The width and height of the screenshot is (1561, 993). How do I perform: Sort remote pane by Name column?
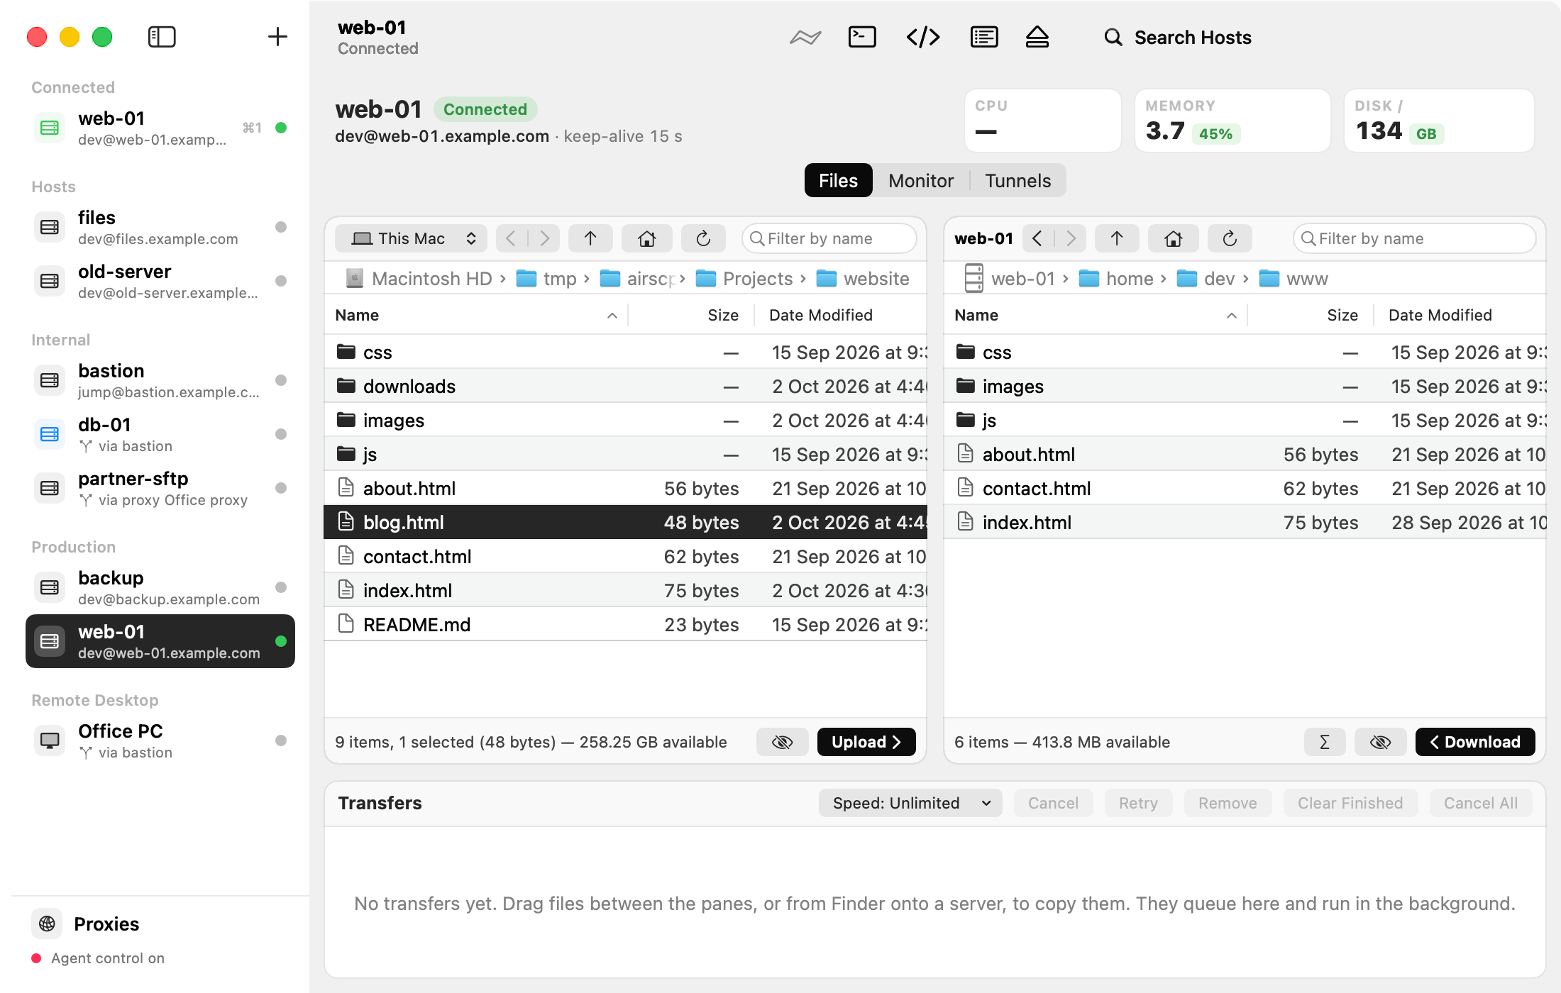coord(1096,315)
